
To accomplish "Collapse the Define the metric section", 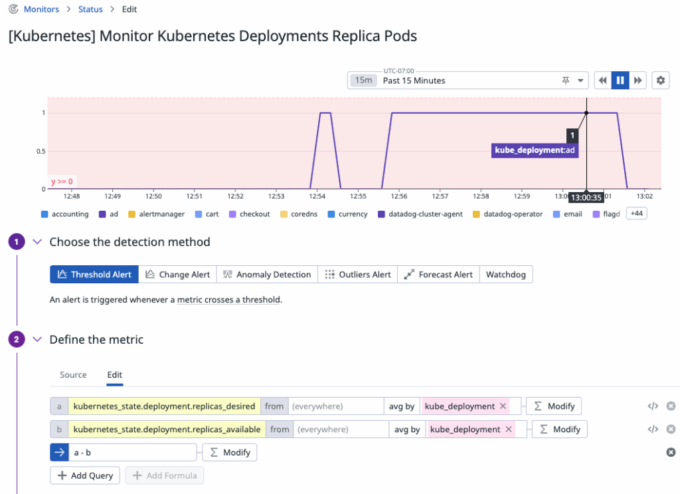I will coord(37,340).
